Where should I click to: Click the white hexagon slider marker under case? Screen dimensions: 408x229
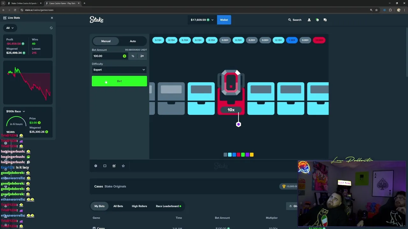(238, 124)
